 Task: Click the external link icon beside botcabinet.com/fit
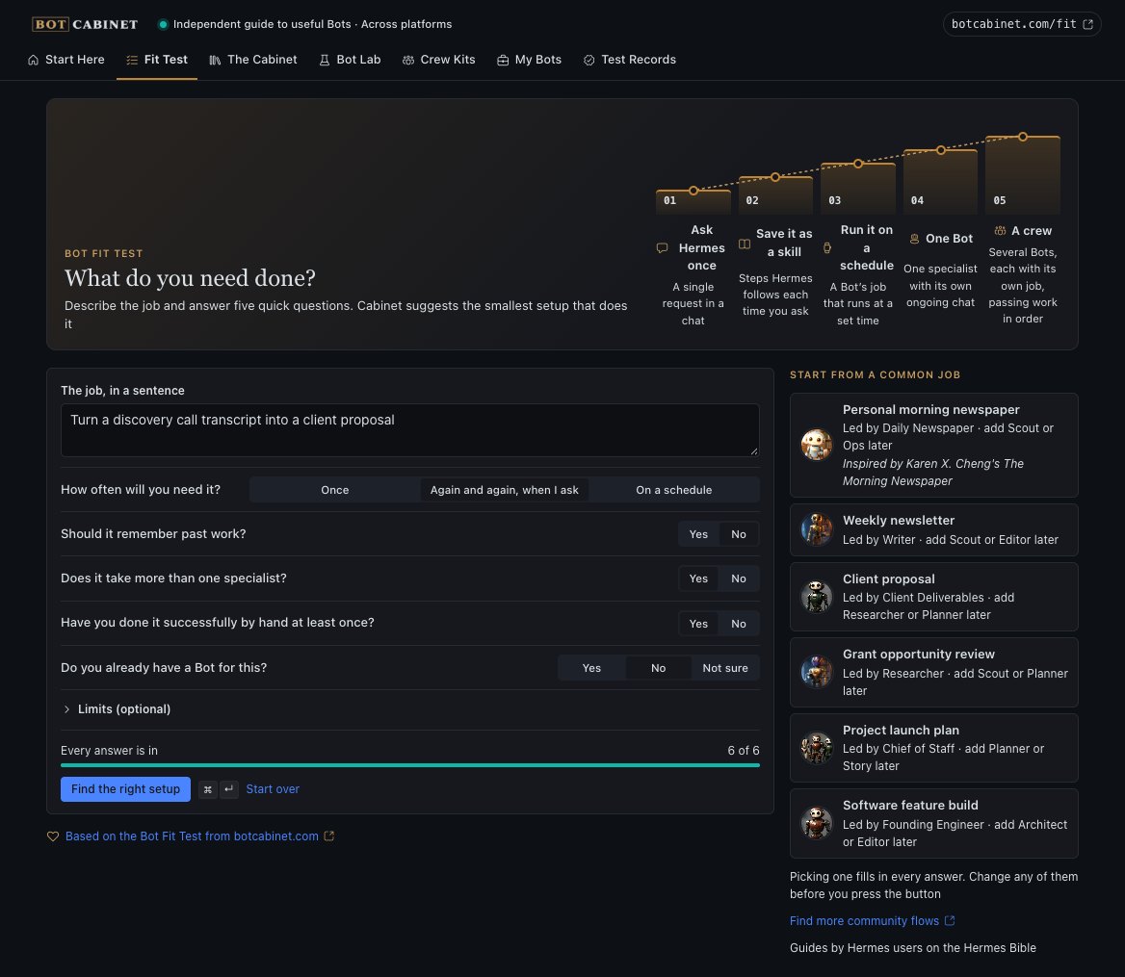pos(1087,24)
